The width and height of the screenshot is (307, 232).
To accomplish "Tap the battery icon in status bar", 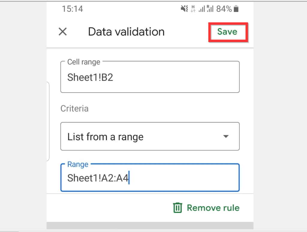I will [x=236, y=9].
